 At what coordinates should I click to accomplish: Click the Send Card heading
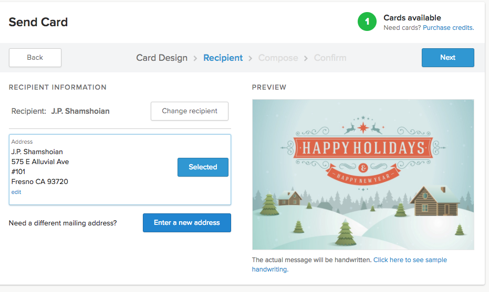(x=38, y=22)
